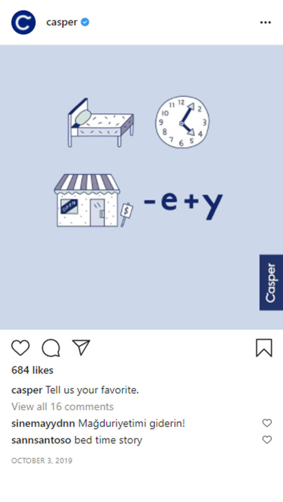Open comments with the speech bubble icon
The width and height of the screenshot is (283, 502).
pyautogui.click(x=51, y=348)
